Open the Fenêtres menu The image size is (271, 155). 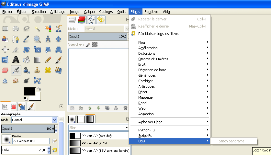[x=152, y=12]
